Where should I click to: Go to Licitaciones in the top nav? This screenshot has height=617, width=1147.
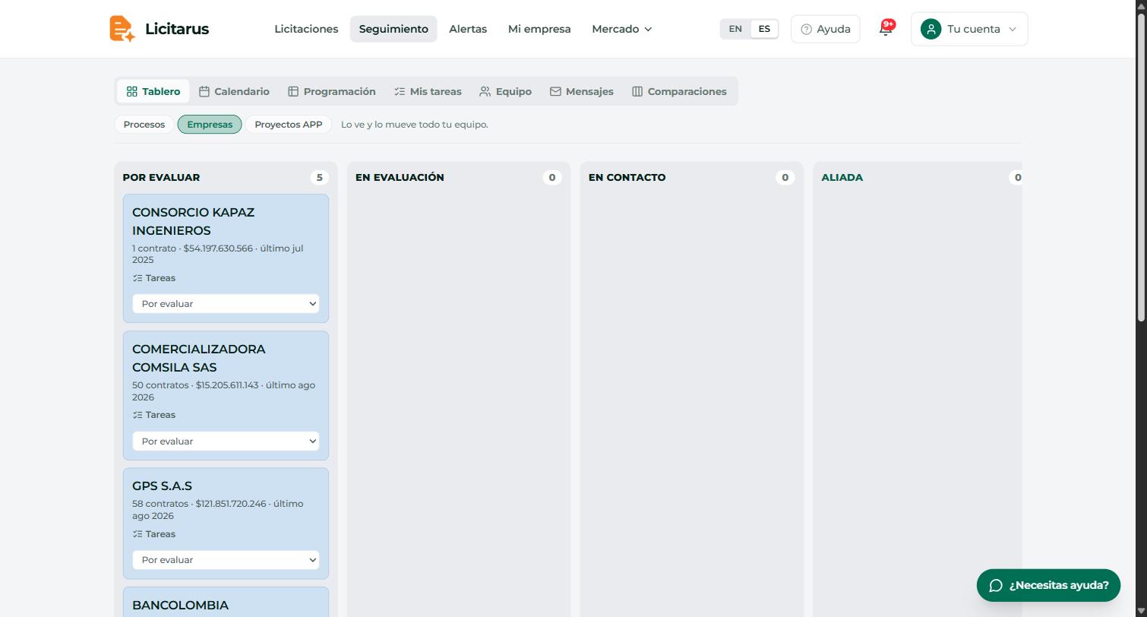tap(306, 29)
